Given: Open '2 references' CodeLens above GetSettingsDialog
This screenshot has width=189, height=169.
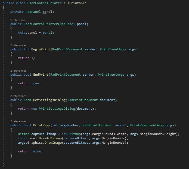Looking at the screenshot, I should point(18,96).
